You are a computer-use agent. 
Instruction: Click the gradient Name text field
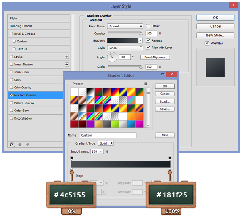pos(108,136)
